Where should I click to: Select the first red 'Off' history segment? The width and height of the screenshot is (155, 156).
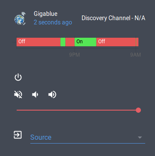click(x=38, y=42)
